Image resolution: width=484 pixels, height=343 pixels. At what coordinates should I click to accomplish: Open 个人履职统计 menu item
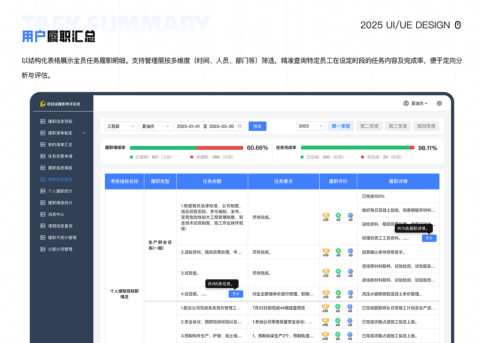point(60,191)
